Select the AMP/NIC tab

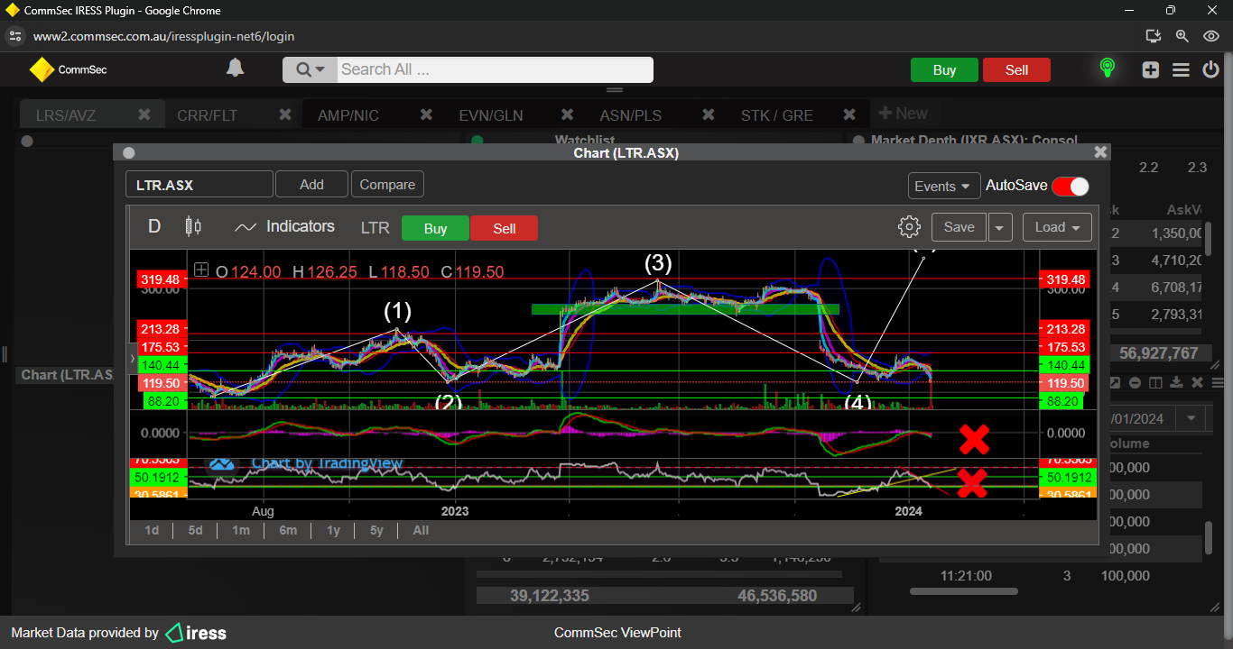click(x=348, y=115)
